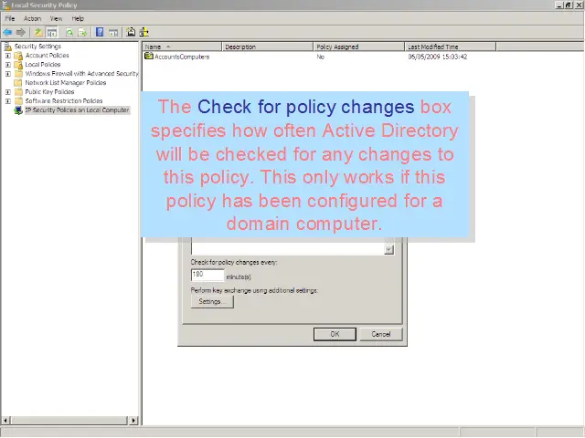The height and width of the screenshot is (438, 585).
Task: Open the Action menu
Action: [32, 18]
